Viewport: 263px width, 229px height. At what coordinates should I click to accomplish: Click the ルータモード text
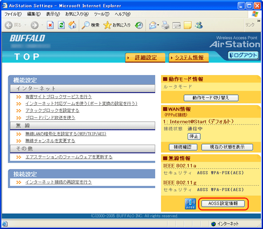(178, 87)
